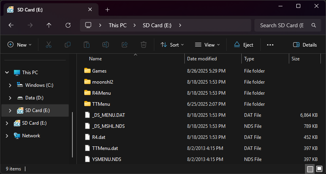The width and height of the screenshot is (326, 174).
Task: Toggle the Details pane
Action: pyautogui.click(x=305, y=45)
